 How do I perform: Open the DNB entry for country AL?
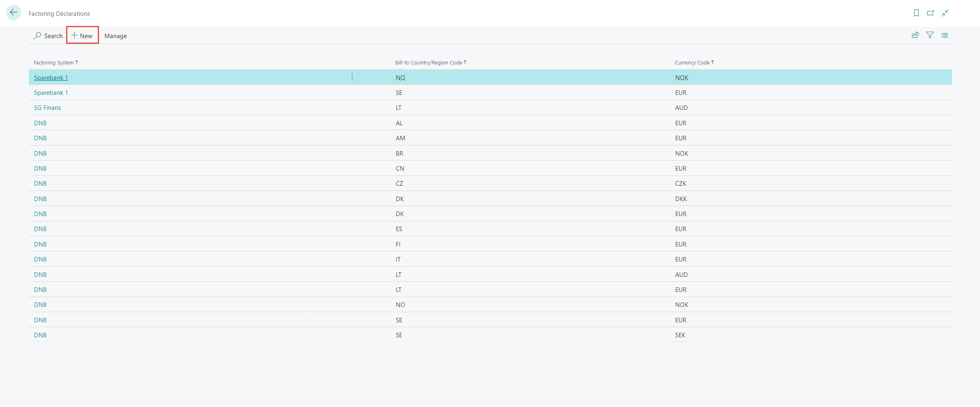pos(40,123)
